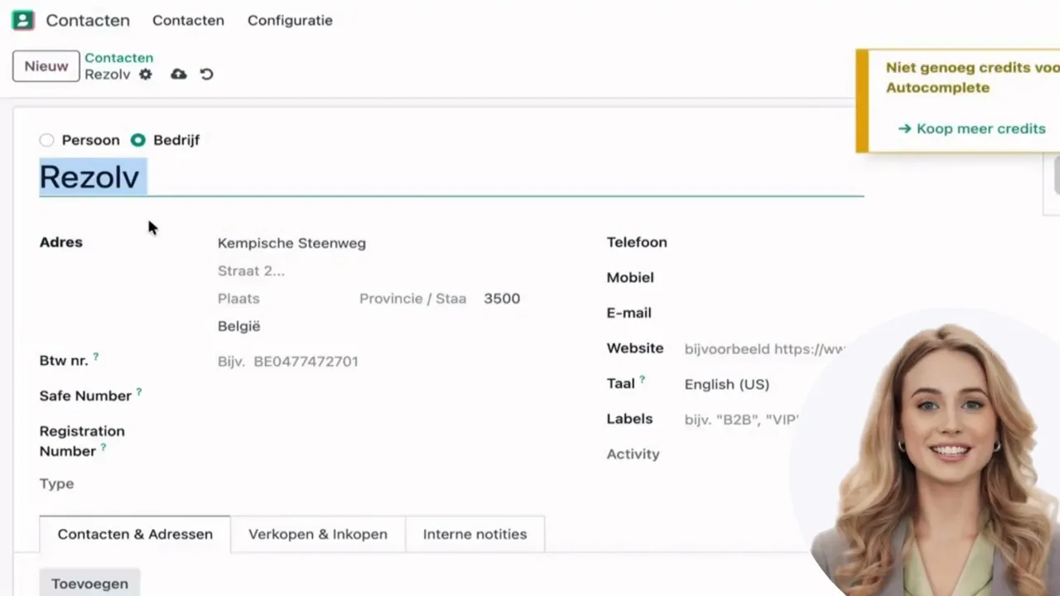Click the Safe Number input field
Image resolution: width=1060 pixels, height=596 pixels.
pyautogui.click(x=369, y=397)
